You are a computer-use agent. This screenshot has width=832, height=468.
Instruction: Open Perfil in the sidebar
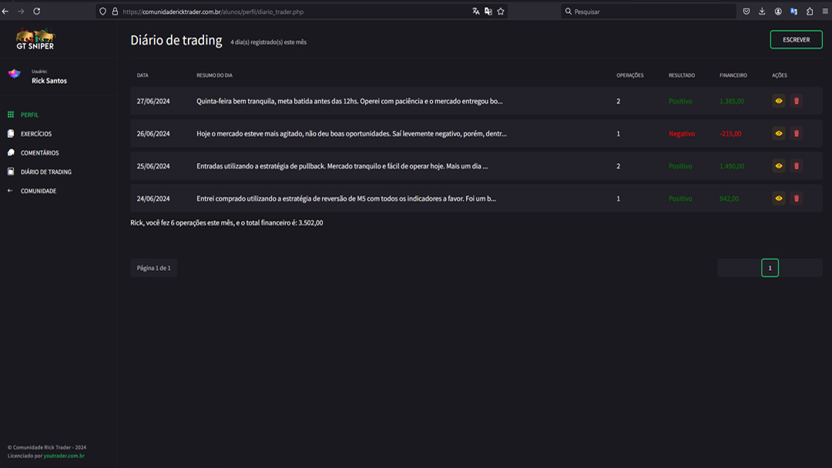tap(29, 115)
